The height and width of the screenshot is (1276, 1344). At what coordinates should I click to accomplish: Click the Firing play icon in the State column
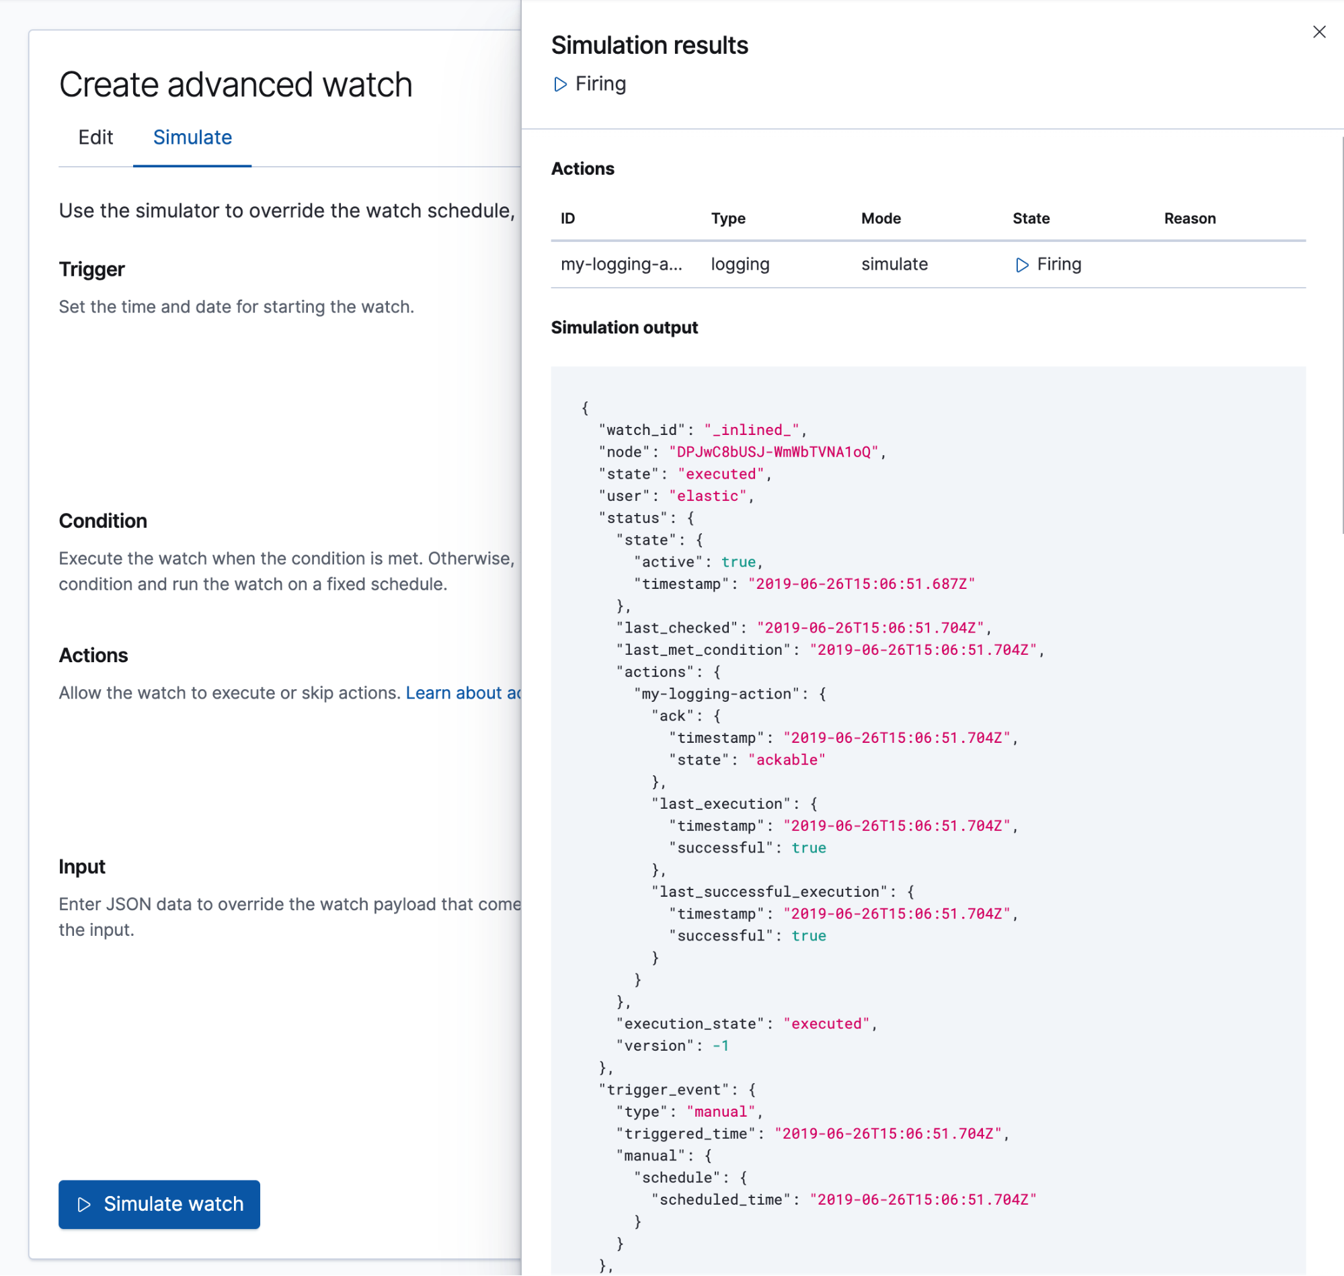[1023, 265]
